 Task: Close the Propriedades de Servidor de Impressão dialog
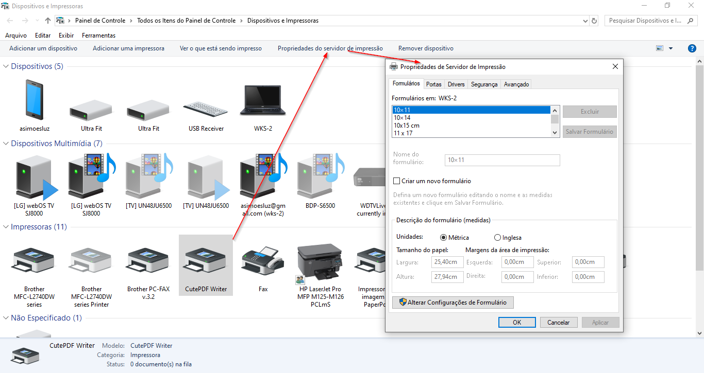615,66
